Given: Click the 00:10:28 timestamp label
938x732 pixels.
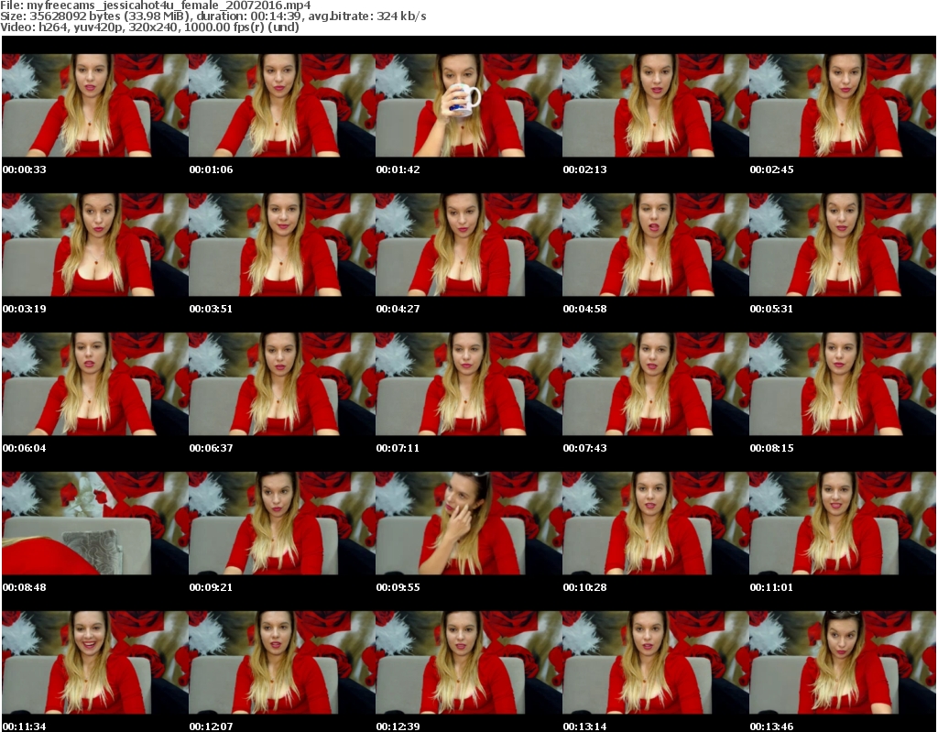Looking at the screenshot, I should tap(584, 587).
